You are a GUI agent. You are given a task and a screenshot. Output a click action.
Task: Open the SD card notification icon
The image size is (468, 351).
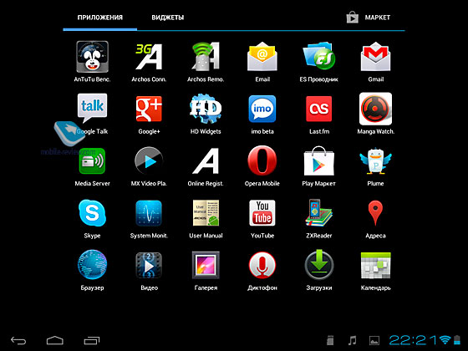coord(330,340)
